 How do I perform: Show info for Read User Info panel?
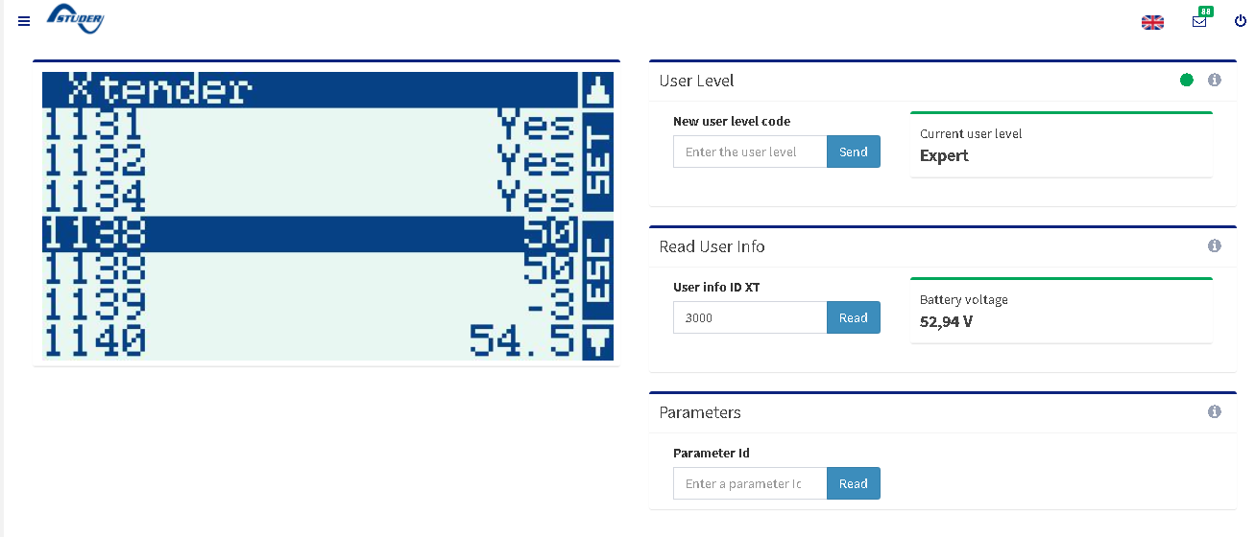pos(1214,246)
